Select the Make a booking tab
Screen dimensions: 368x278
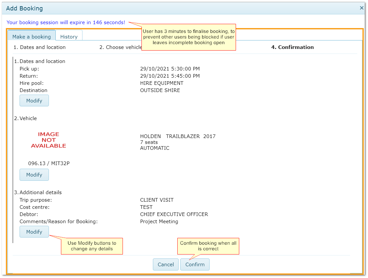click(x=32, y=37)
